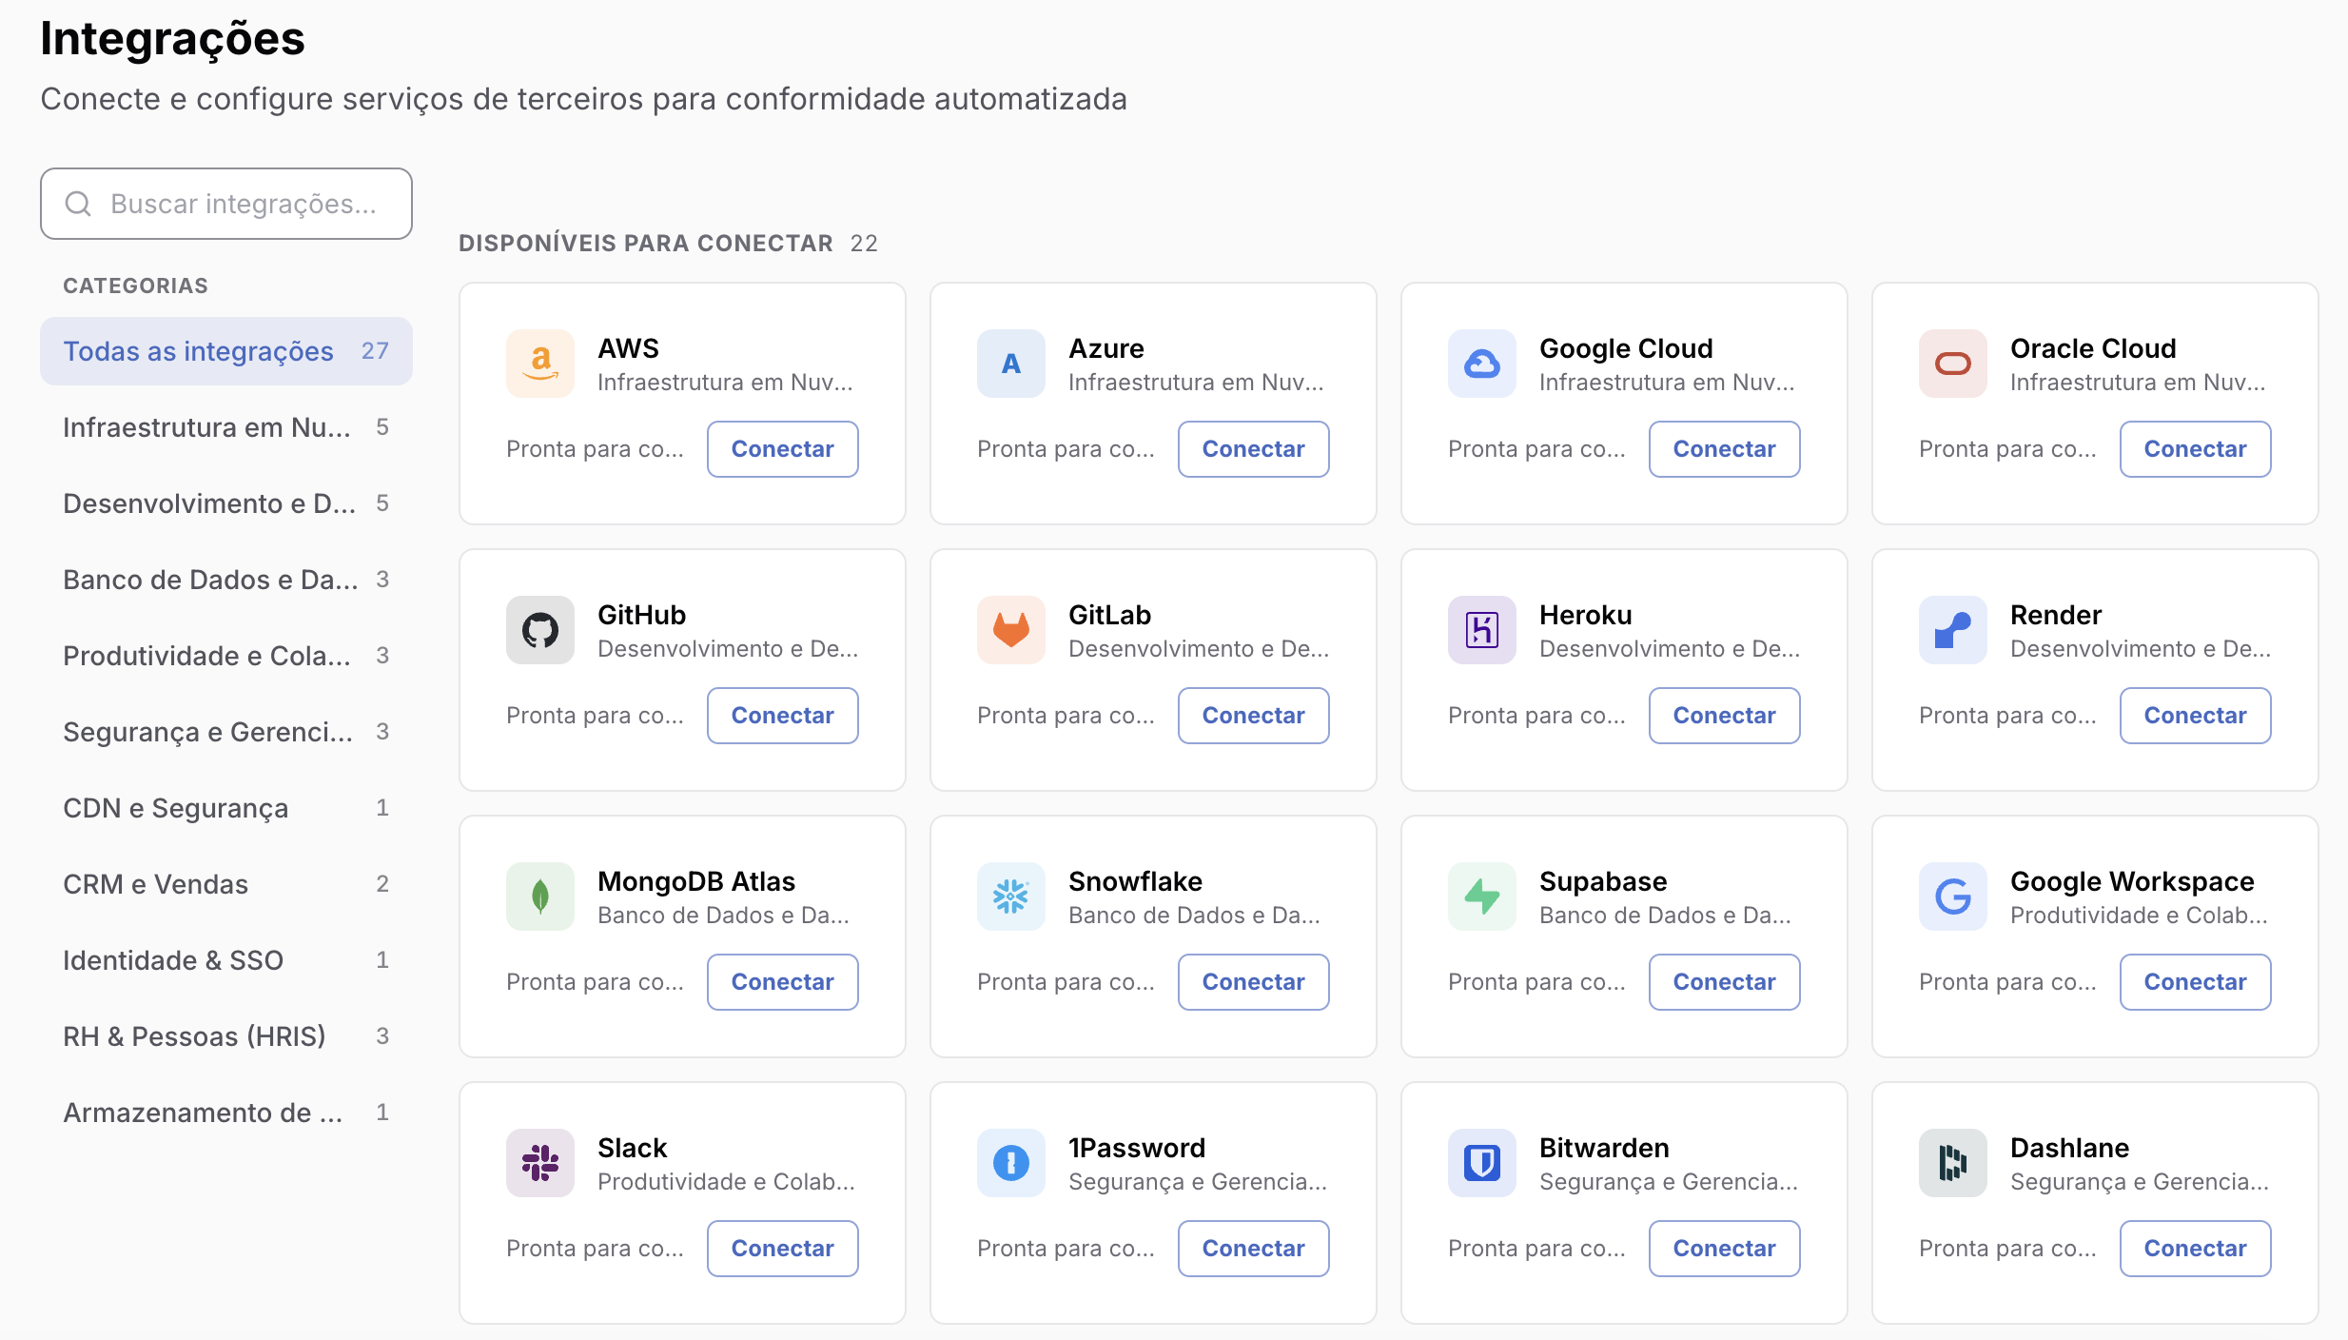2348x1340 pixels.
Task: Connect the Azure integration
Action: (1253, 449)
